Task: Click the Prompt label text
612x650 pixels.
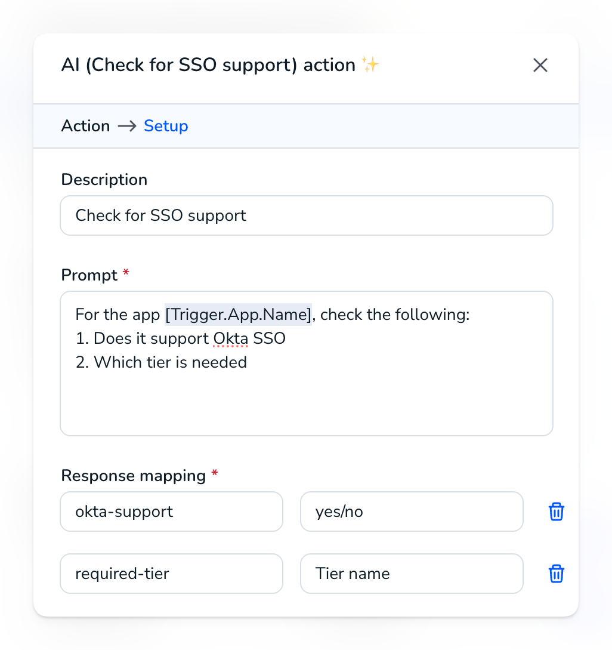Action: tap(89, 275)
